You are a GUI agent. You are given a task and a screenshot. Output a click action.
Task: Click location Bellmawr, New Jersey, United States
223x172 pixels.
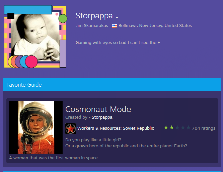click(x=155, y=25)
